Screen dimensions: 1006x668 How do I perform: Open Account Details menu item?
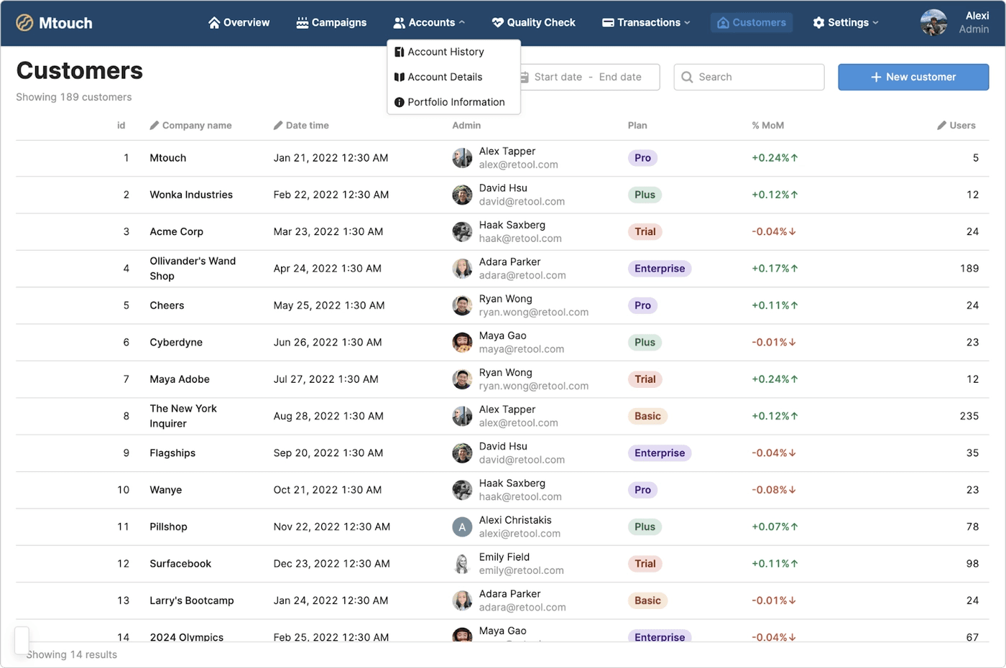pos(445,77)
